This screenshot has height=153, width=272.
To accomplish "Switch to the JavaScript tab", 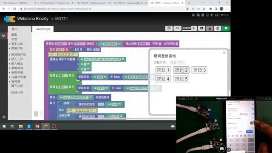I will (42, 29).
